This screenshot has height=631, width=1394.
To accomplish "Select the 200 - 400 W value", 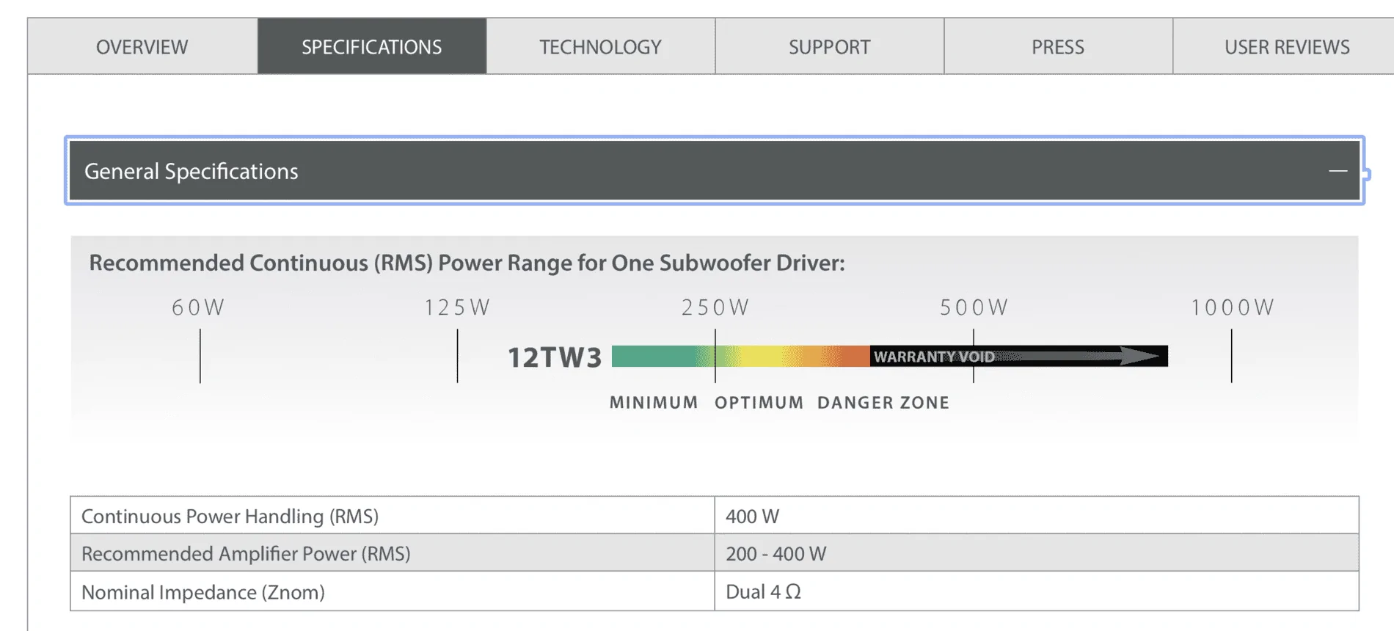I will [x=776, y=554].
